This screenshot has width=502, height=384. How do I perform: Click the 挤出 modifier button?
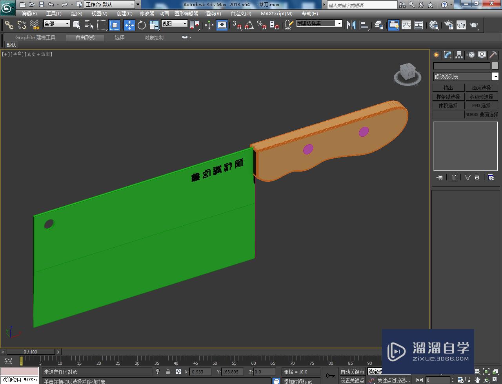tap(448, 88)
